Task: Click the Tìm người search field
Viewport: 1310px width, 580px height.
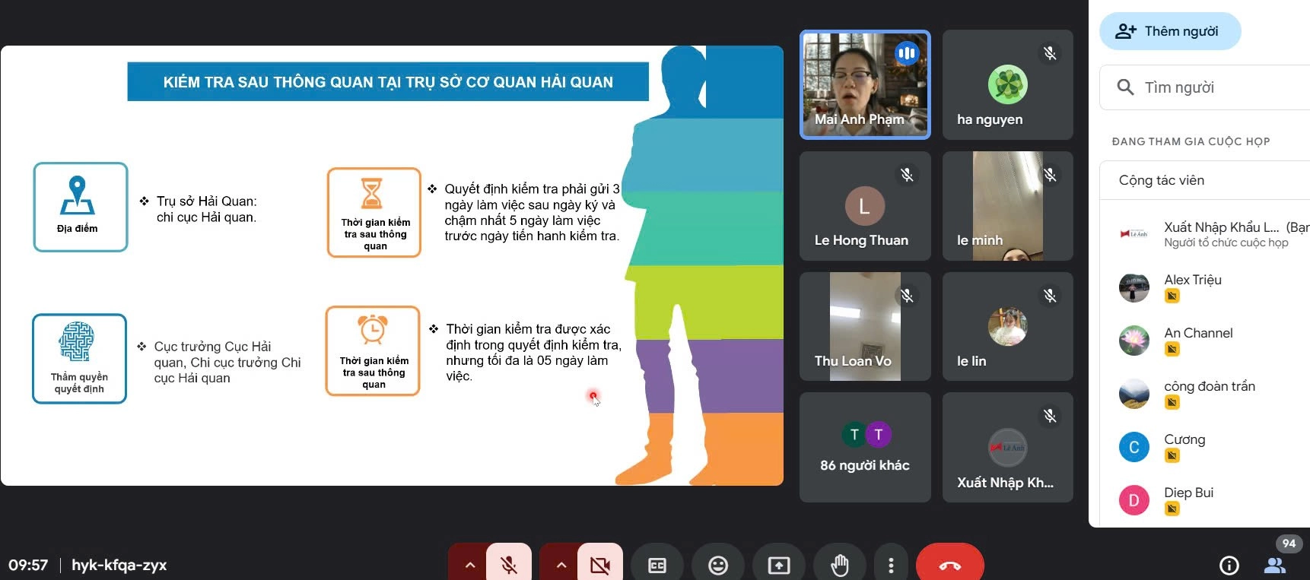Action: click(x=1217, y=87)
